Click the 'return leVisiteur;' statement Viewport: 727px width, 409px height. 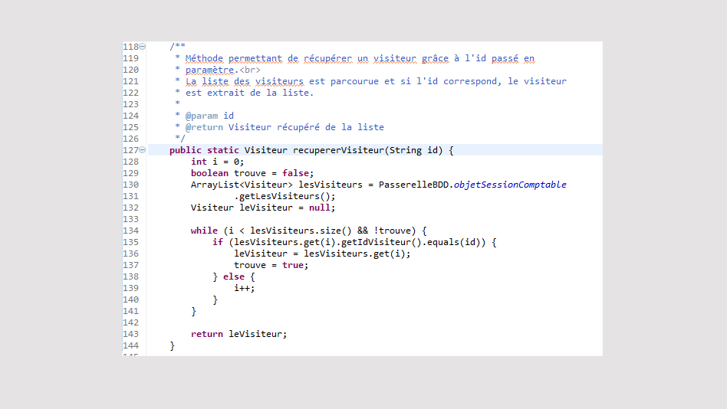238,334
